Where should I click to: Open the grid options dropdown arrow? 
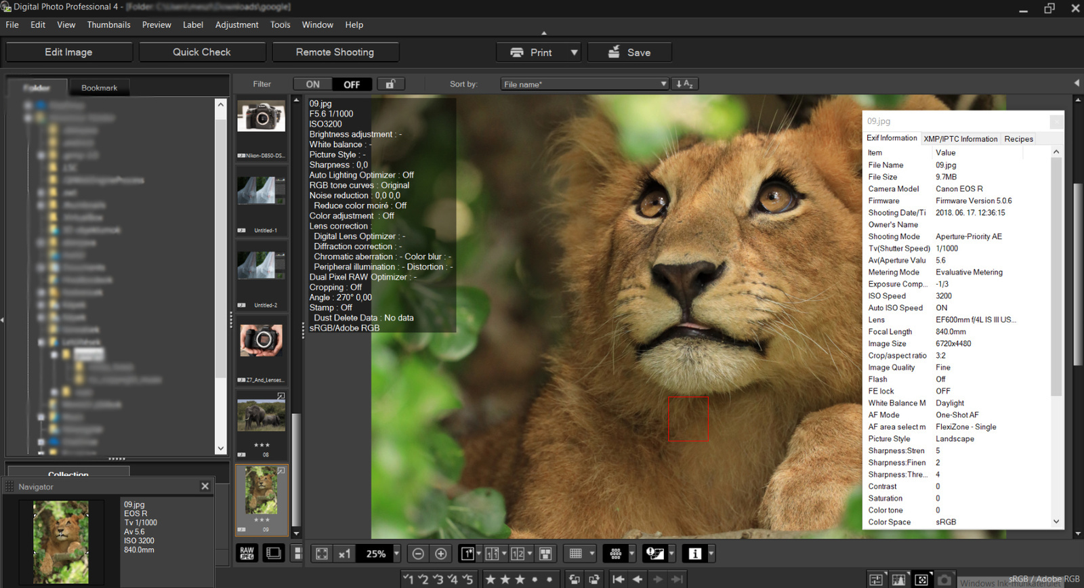point(591,553)
